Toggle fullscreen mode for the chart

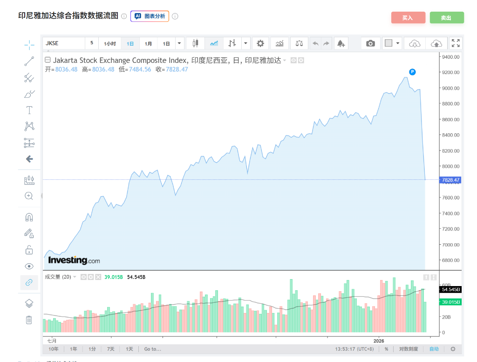456,43
